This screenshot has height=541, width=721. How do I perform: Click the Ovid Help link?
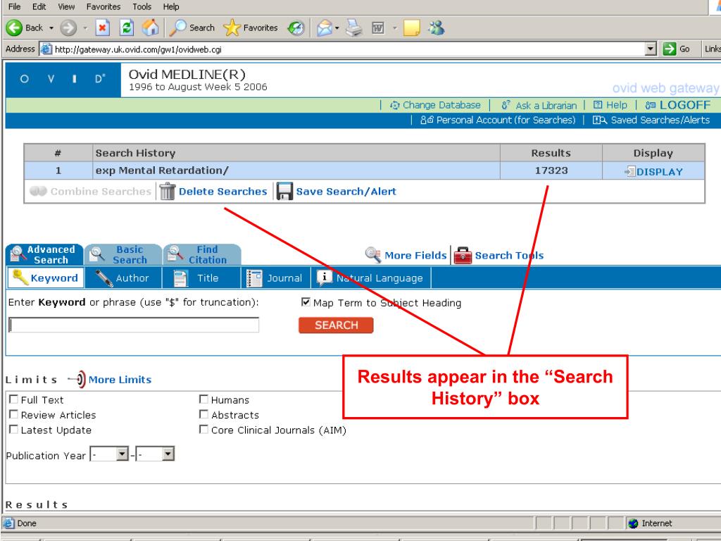tap(610, 105)
